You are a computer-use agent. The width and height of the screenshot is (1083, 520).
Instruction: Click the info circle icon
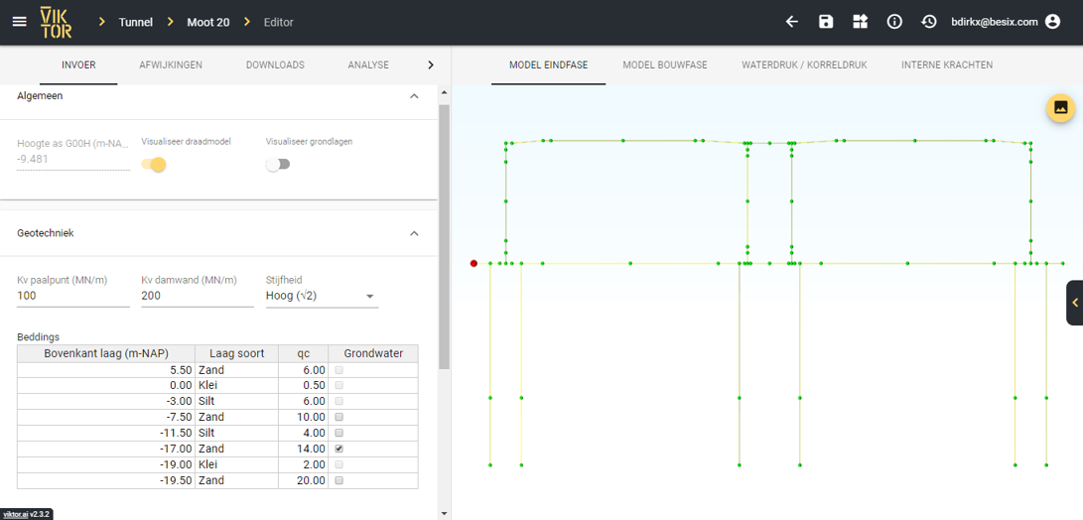[894, 22]
